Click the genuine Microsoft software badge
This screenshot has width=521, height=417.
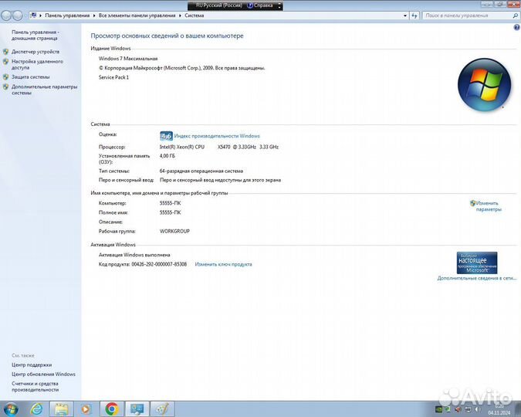coord(477,263)
